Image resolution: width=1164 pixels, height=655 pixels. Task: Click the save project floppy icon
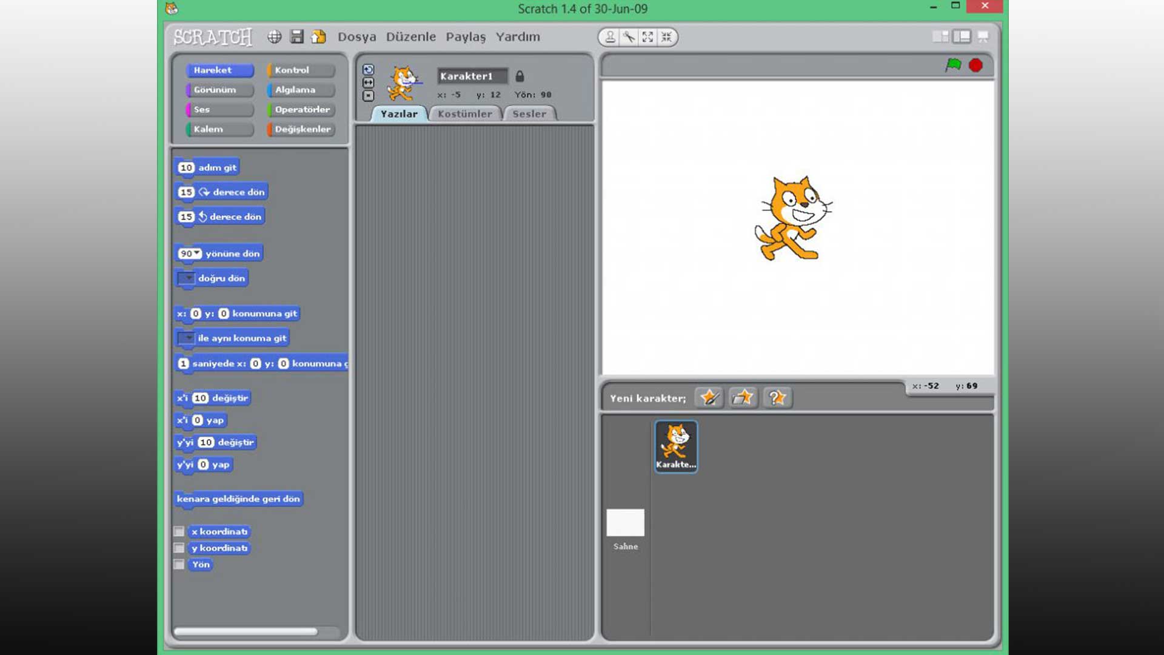click(296, 37)
